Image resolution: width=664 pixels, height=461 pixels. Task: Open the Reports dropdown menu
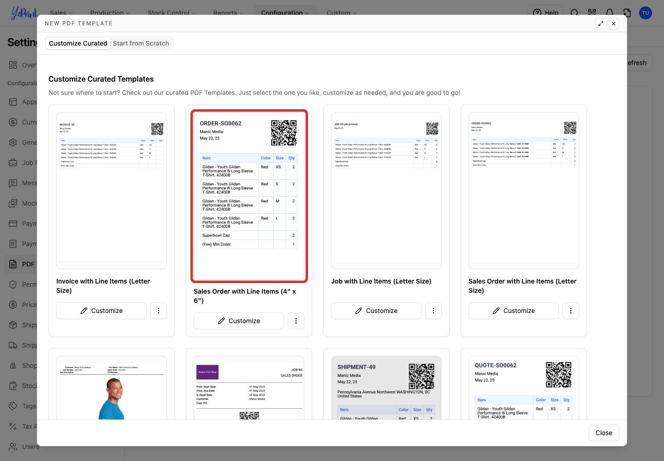point(228,12)
